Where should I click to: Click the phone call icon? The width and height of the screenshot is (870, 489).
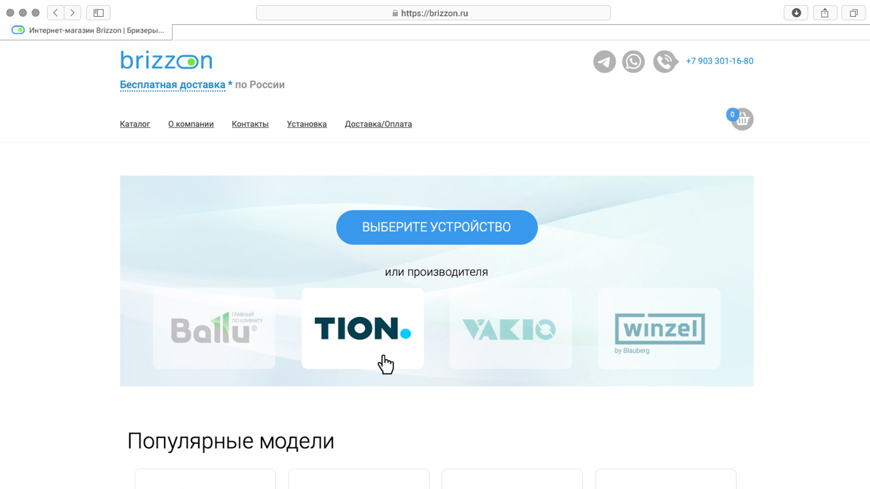[665, 62]
